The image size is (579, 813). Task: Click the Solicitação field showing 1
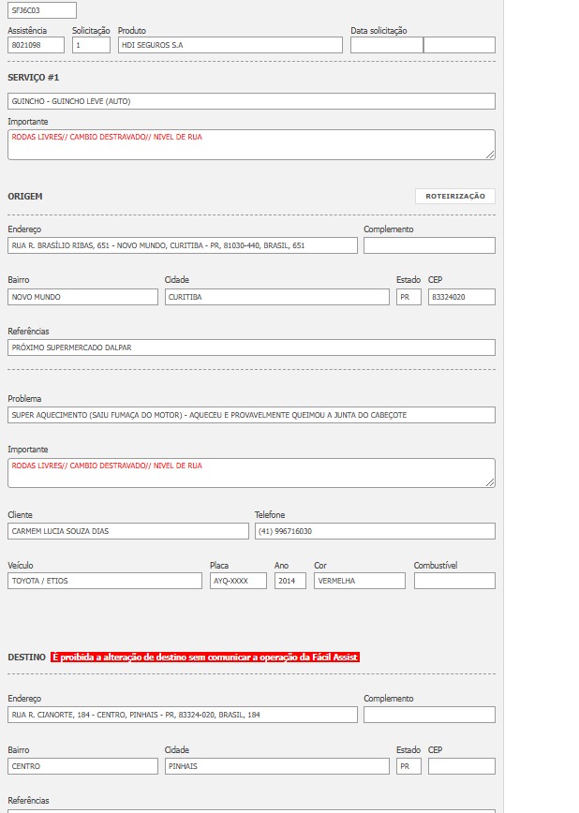[91, 45]
